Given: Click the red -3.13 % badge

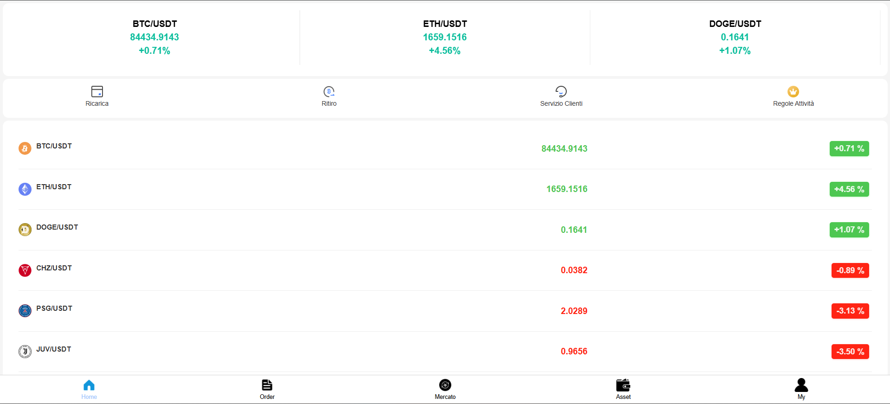Looking at the screenshot, I should [850, 311].
